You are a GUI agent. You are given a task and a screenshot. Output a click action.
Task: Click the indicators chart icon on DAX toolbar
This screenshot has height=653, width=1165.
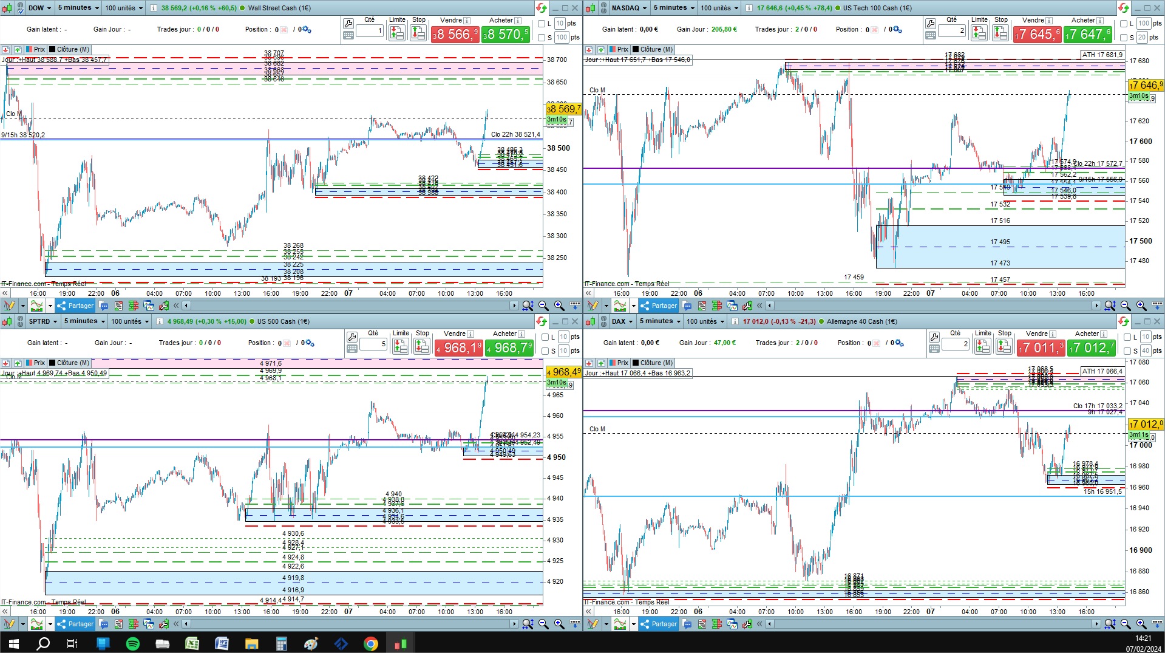(x=620, y=624)
